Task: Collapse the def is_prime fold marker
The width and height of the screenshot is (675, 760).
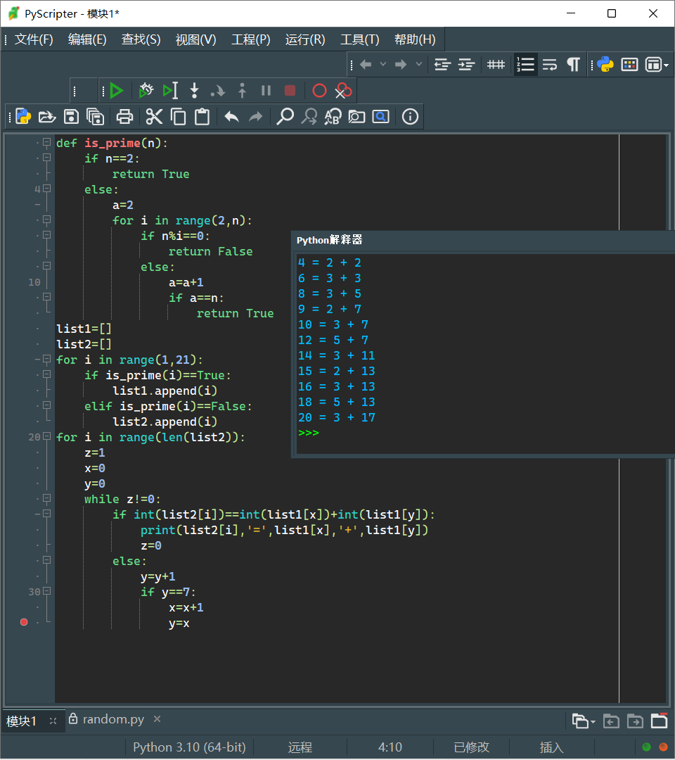Action: (x=46, y=142)
